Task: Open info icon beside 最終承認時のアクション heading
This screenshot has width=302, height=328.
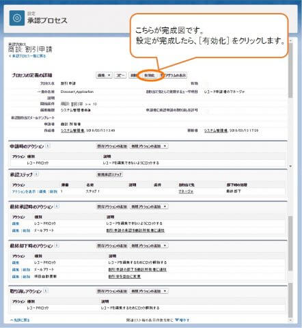Action: [57, 206]
